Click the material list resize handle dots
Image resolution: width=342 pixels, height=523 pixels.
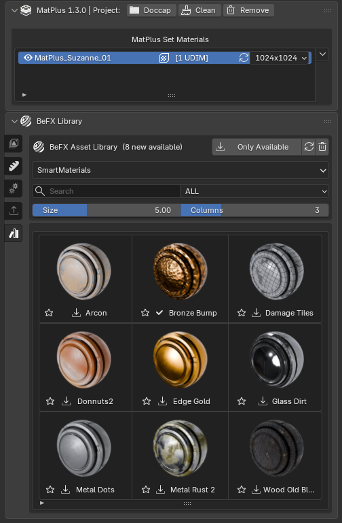(172, 95)
